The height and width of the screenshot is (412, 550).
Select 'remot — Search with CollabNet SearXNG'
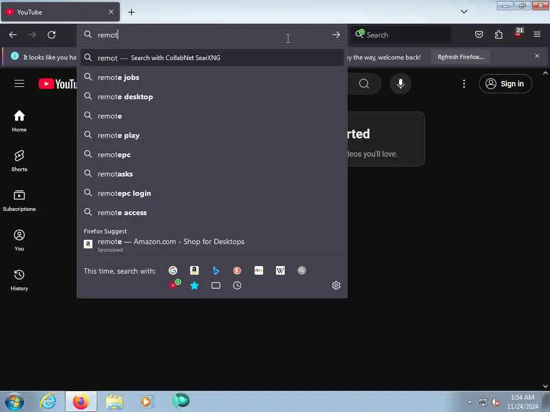coord(212,58)
